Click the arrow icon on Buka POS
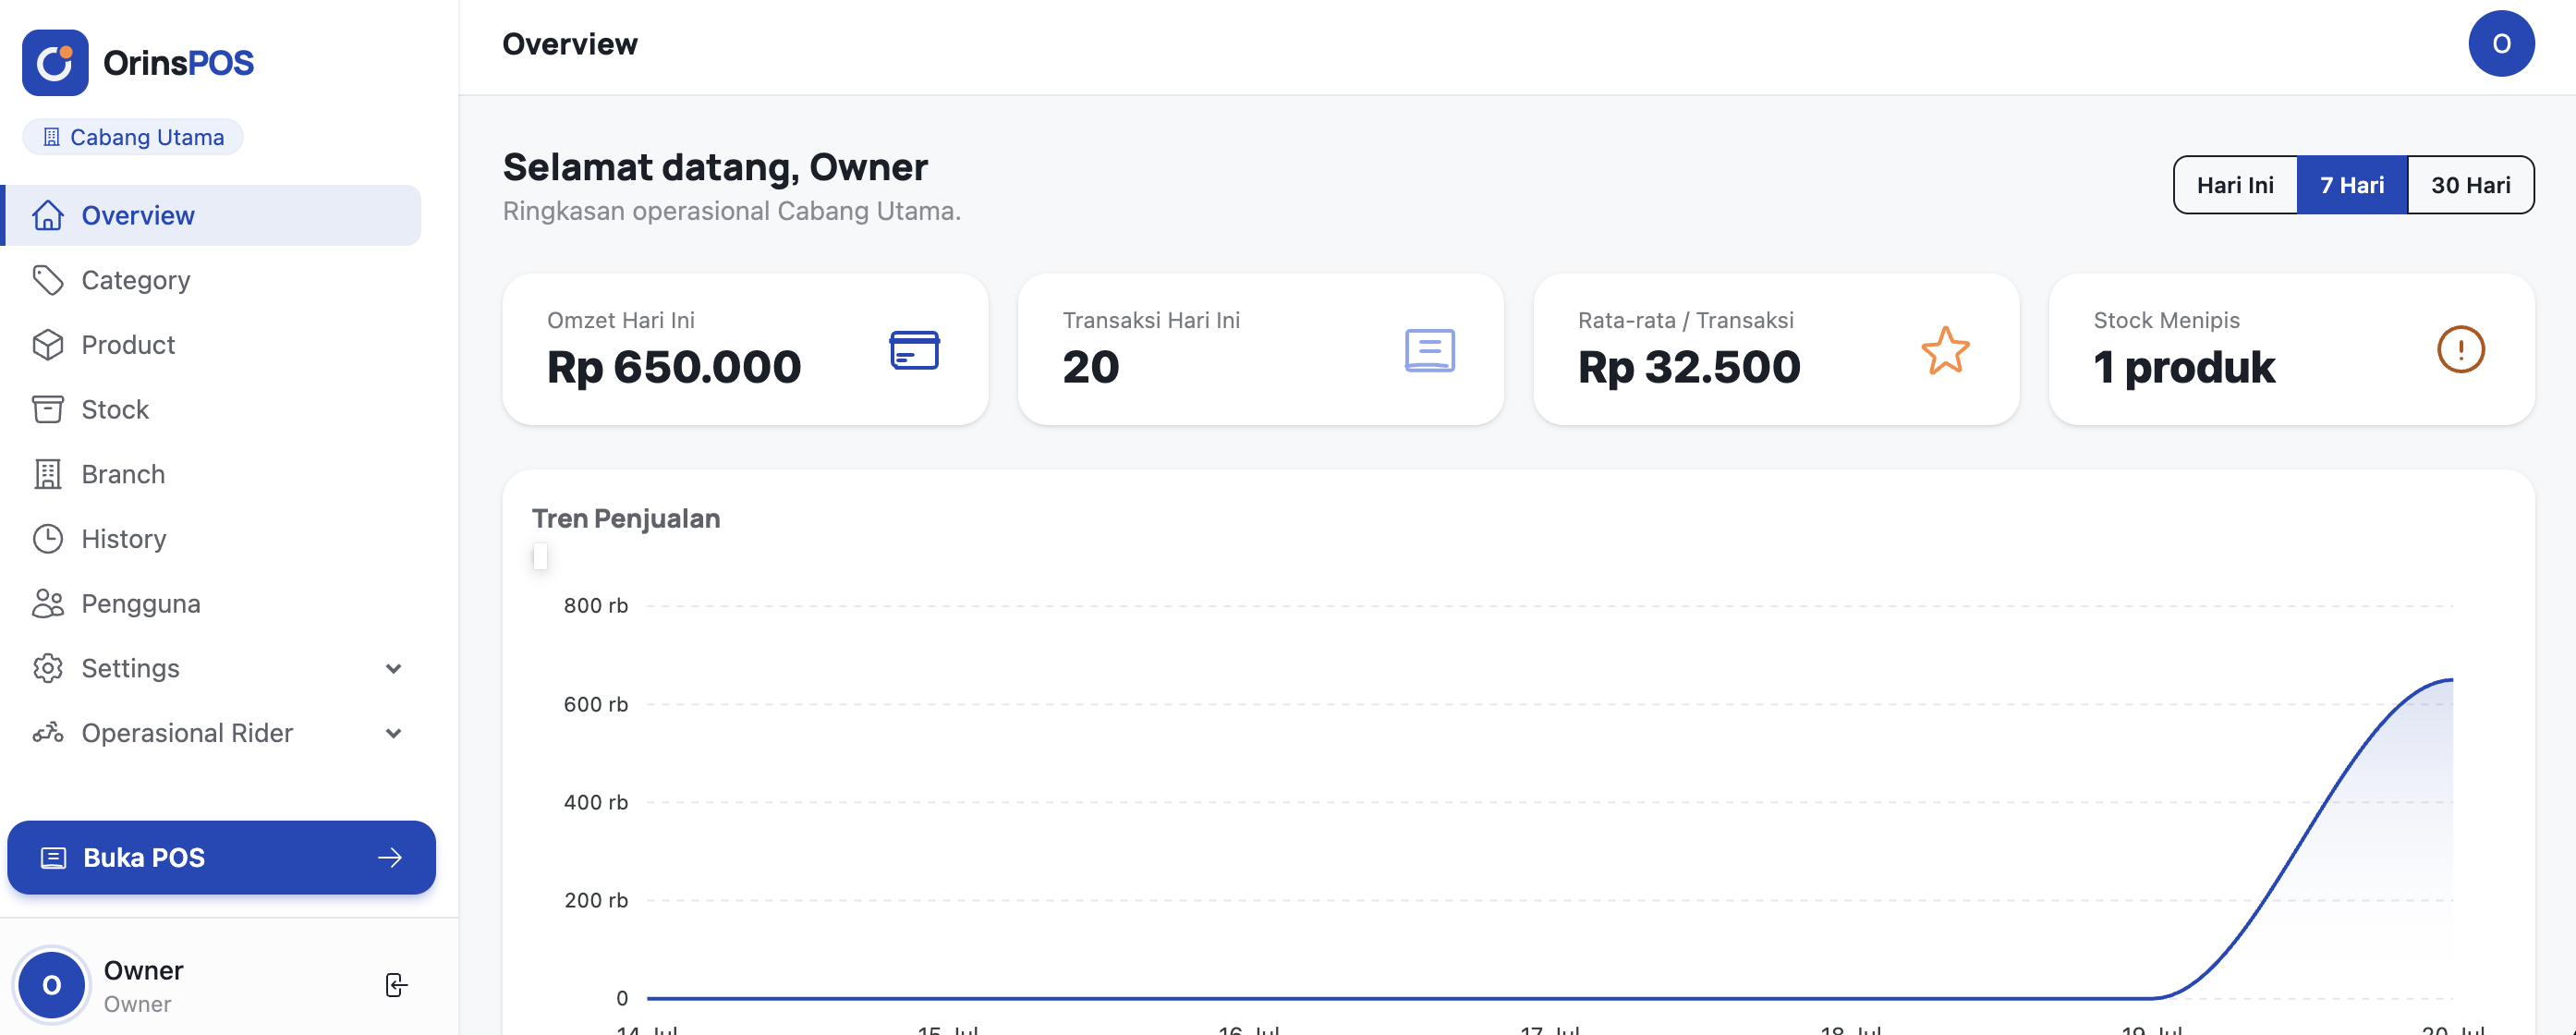Image resolution: width=2576 pixels, height=1035 pixels. [x=390, y=858]
